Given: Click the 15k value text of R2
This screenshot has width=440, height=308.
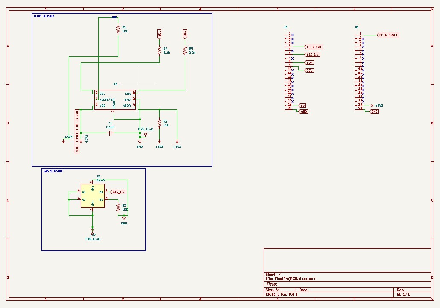Looking at the screenshot, I should click(166, 126).
